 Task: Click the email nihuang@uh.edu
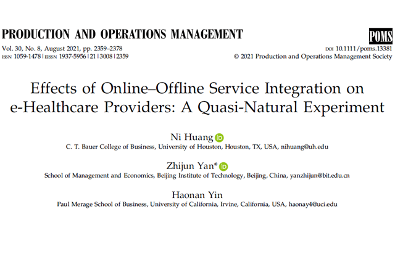(306, 147)
